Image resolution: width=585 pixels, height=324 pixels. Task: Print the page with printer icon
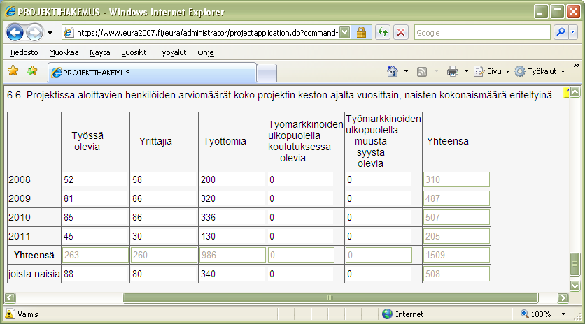453,71
